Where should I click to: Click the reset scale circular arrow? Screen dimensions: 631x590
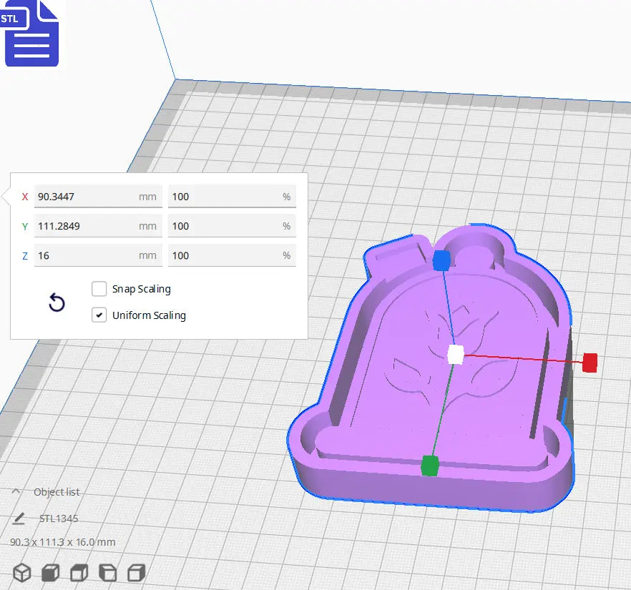tap(56, 303)
